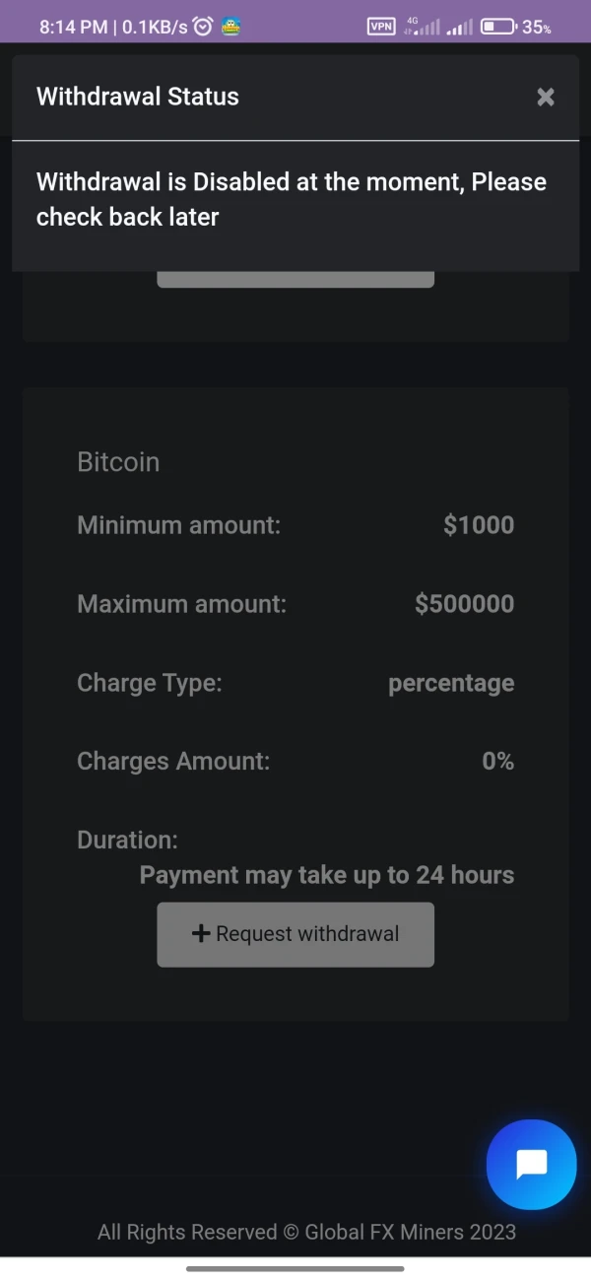Open the live chat bubble
591x1281 pixels.
tap(532, 1165)
